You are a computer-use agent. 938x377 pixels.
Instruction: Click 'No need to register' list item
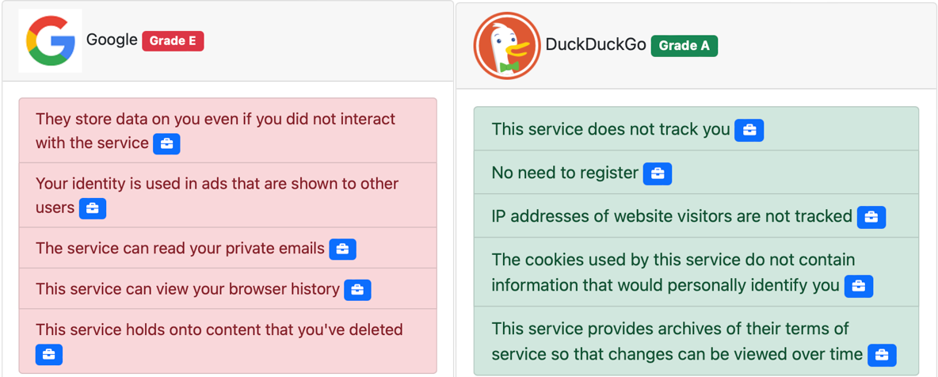(x=565, y=173)
